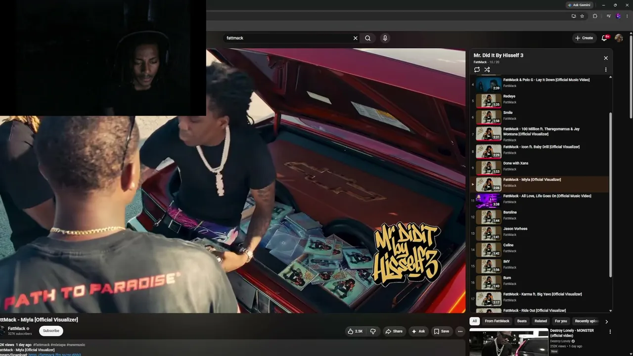The width and height of the screenshot is (633, 356).
Task: Play IMY from the playlist
Action: (x=540, y=266)
